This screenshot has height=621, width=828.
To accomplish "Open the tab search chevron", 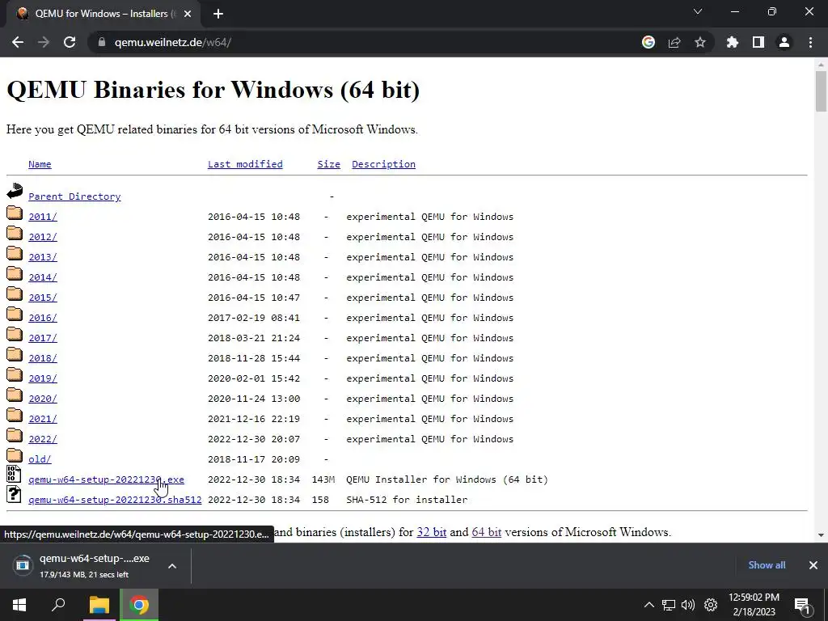I will 698,11.
